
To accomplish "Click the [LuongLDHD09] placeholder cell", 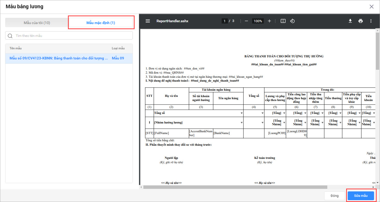I will coord(297,133).
